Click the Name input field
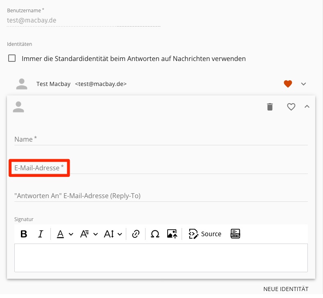This screenshot has height=298, width=323. pos(161,140)
